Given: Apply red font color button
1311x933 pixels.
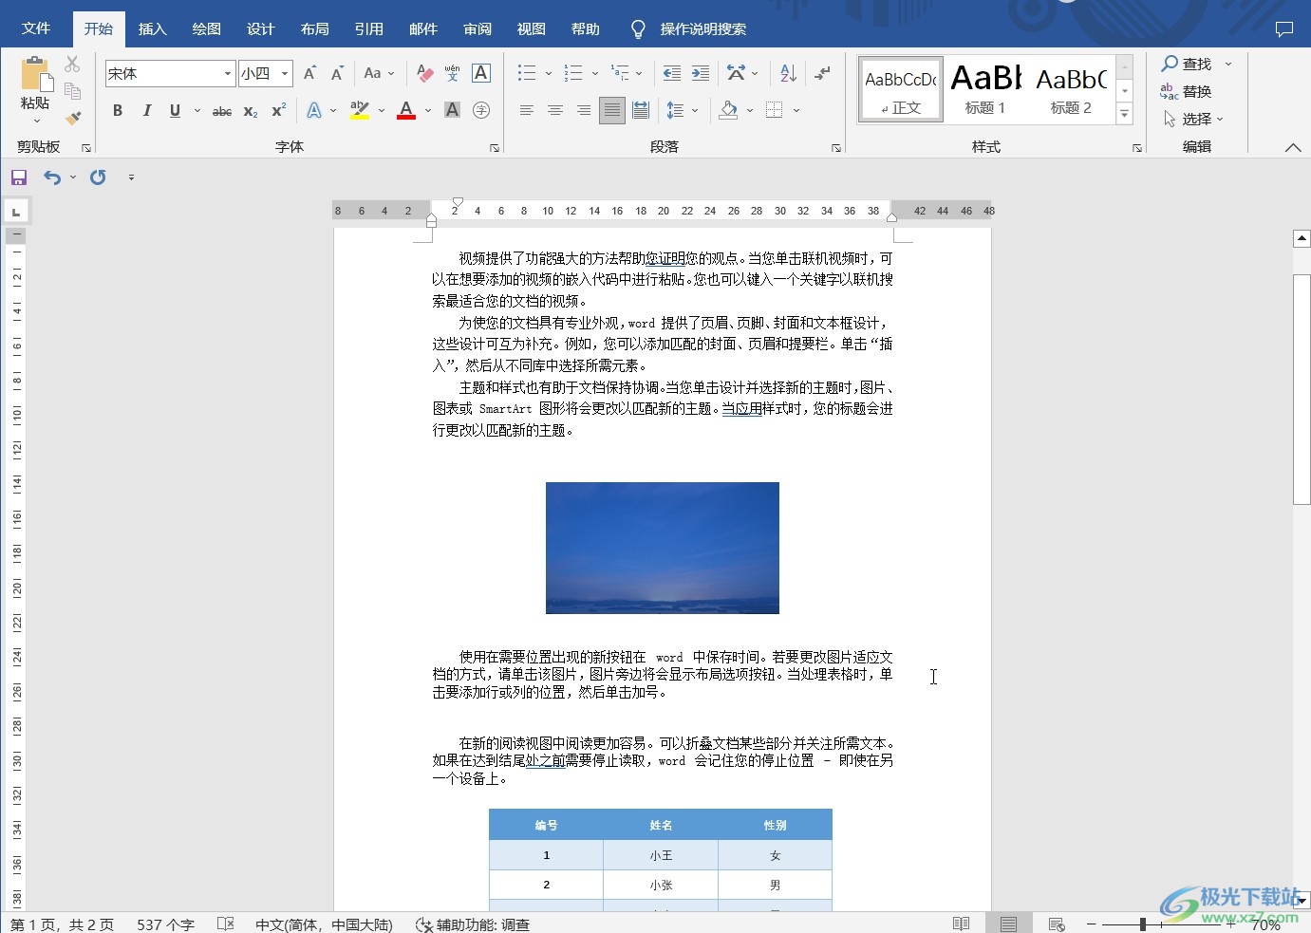Looking at the screenshot, I should pos(406,110).
